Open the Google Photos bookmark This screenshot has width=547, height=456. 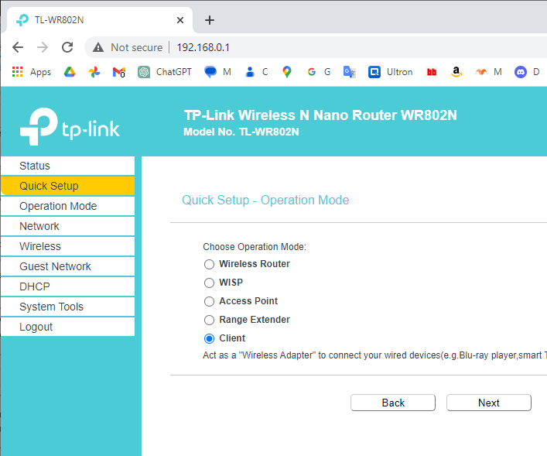point(94,72)
